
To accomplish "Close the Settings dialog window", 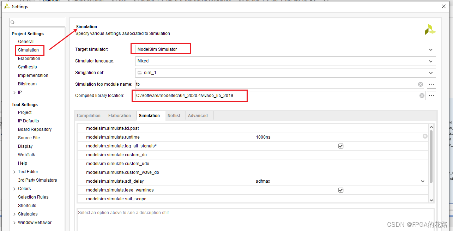I will (443, 6).
